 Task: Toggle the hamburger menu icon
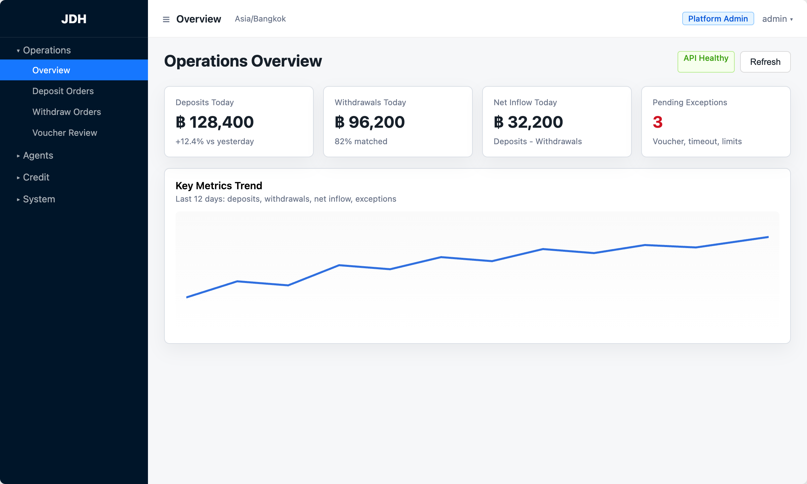[166, 19]
